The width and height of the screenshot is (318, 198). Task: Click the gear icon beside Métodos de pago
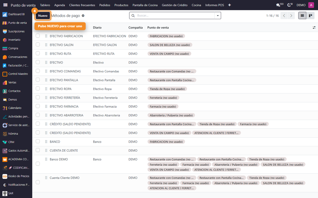83,15
